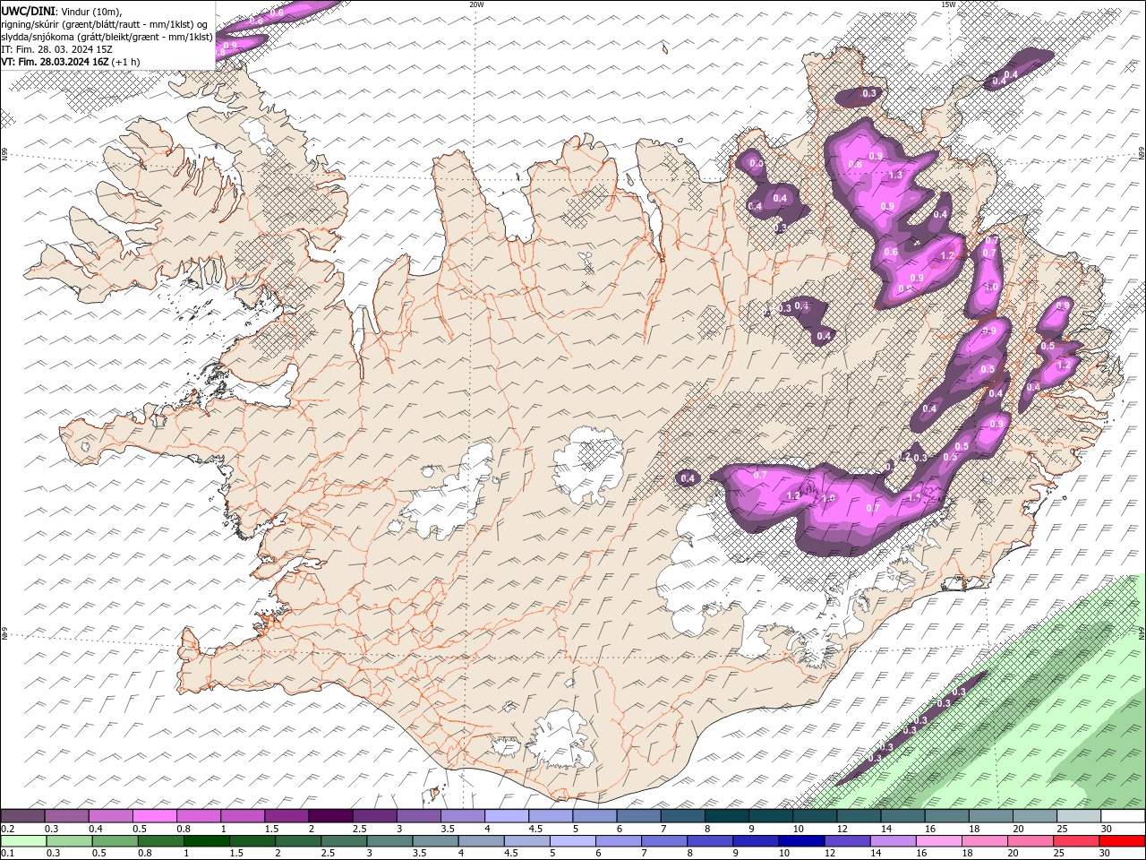Click the bottom-row violet swatch labeled 14
1146x860 pixels.
pos(893,841)
